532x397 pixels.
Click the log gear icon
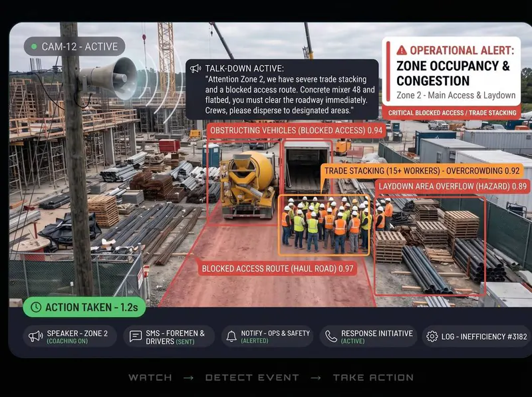(432, 336)
